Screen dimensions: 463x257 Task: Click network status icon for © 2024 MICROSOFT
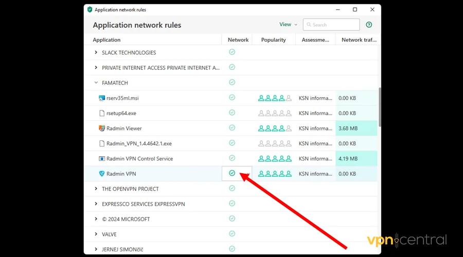point(232,218)
